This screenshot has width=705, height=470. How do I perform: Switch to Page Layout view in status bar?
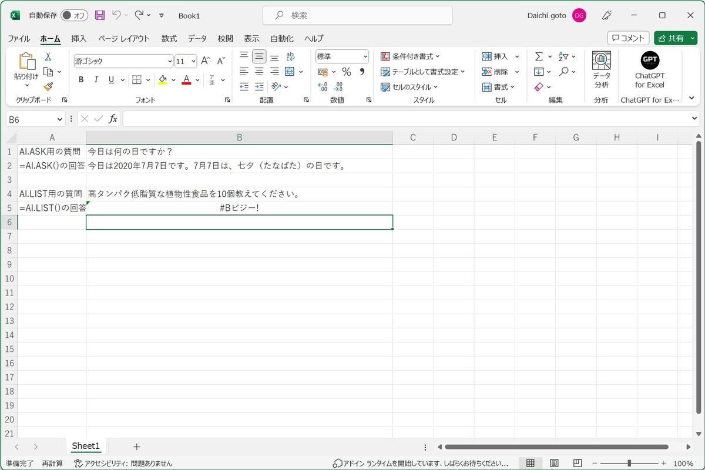click(x=554, y=463)
